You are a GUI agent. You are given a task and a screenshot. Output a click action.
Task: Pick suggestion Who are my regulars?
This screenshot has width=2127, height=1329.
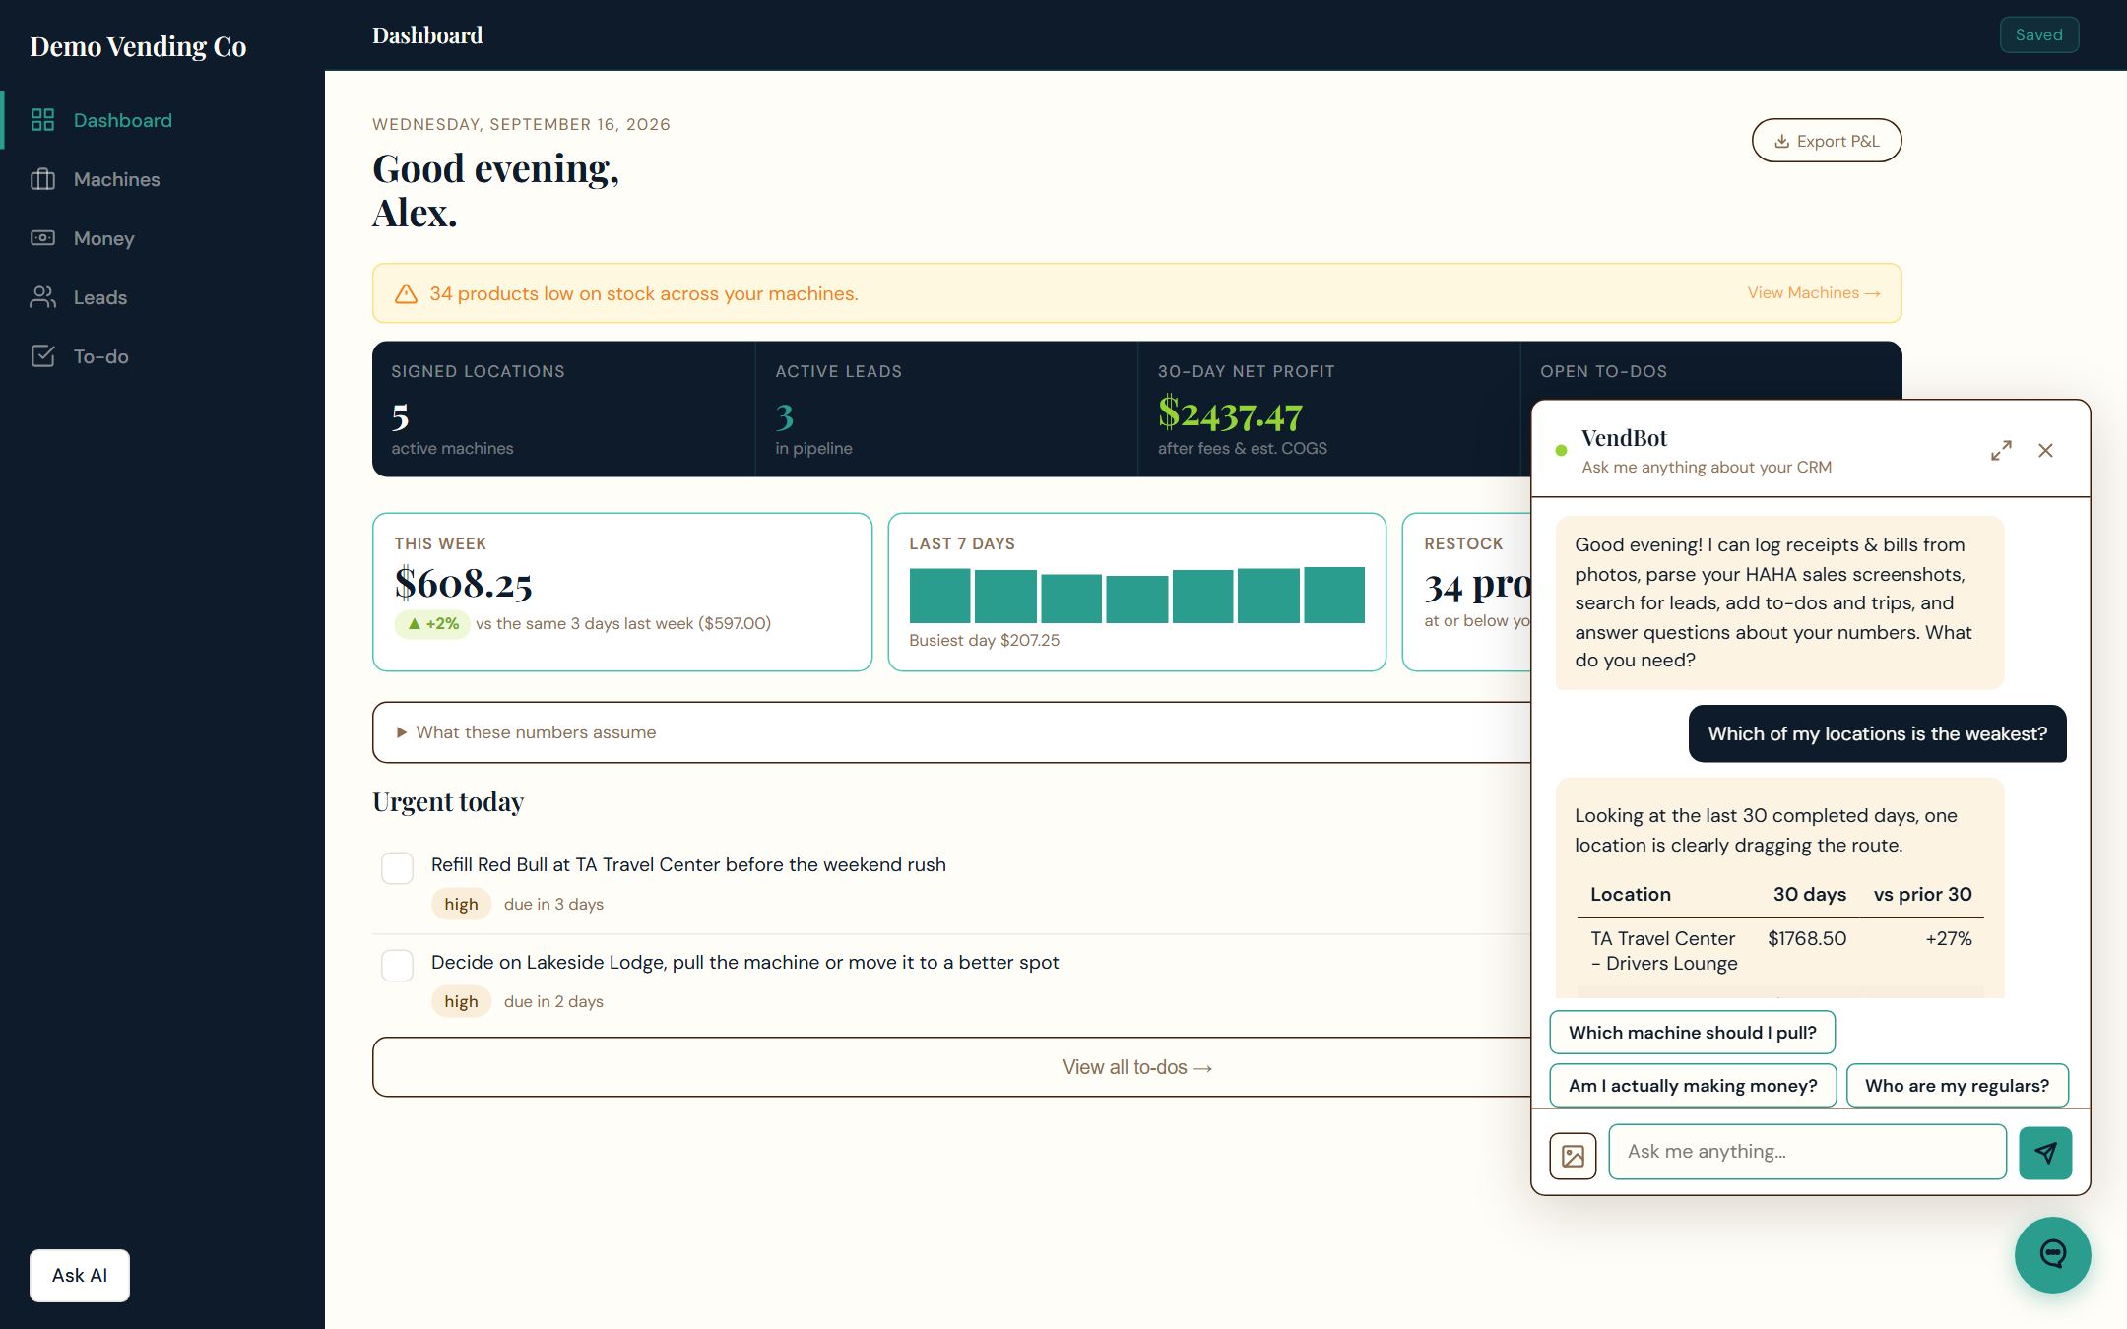click(1957, 1086)
